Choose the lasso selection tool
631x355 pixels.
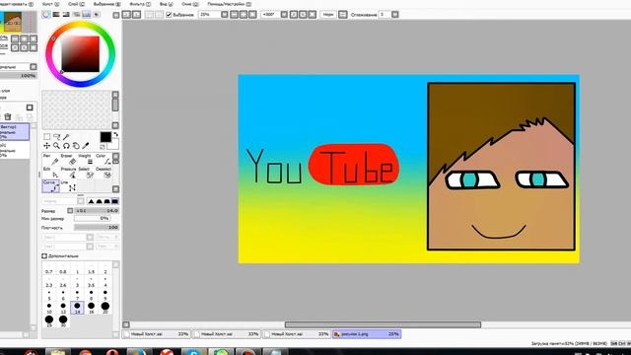[57, 137]
